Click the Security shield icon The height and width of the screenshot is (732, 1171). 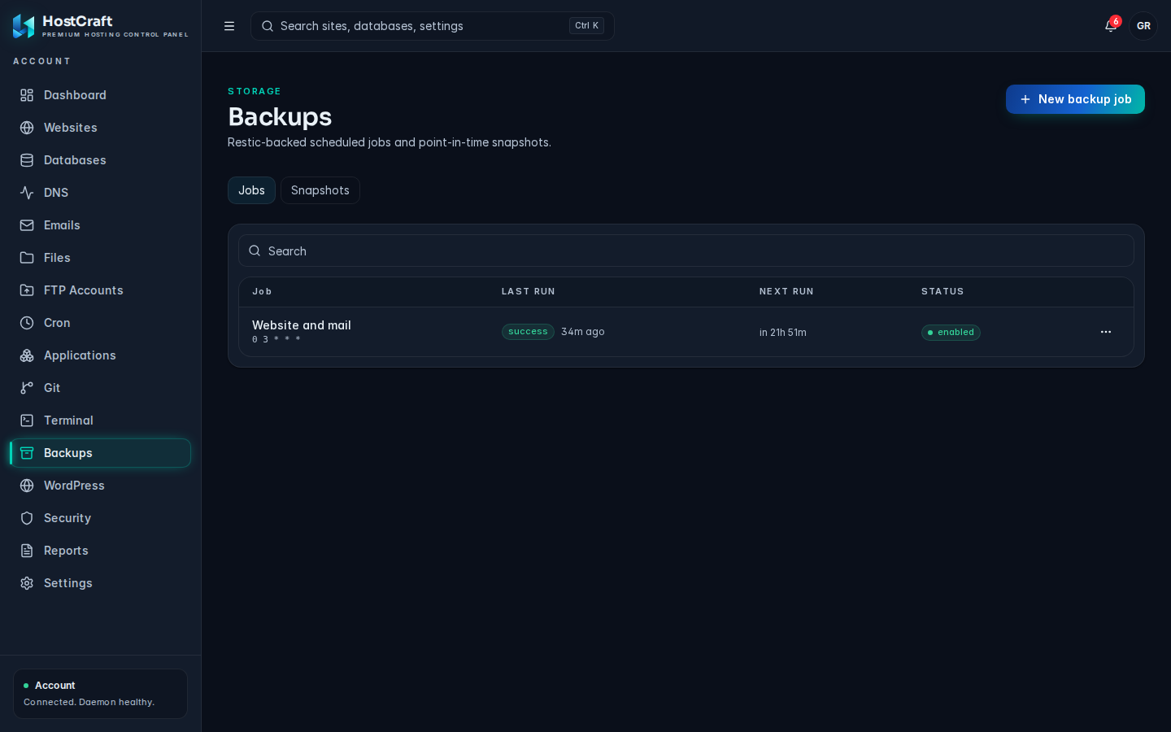(27, 518)
